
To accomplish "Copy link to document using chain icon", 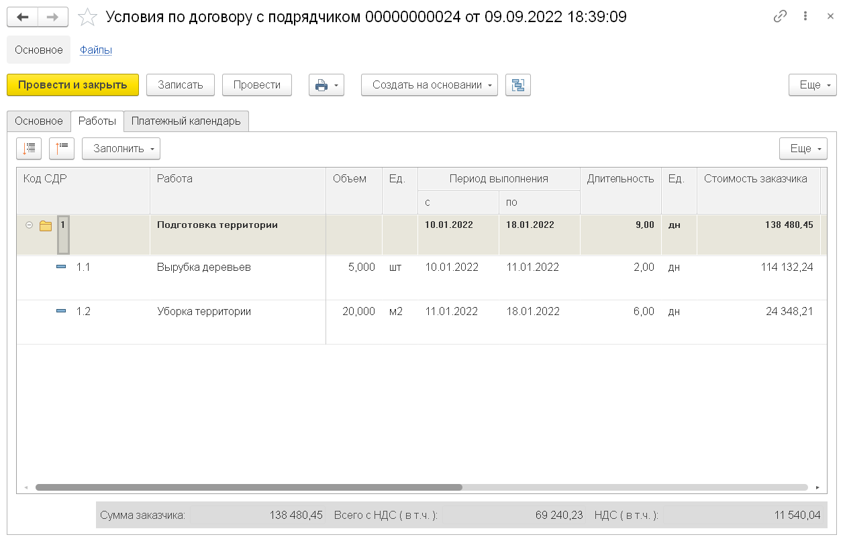I will point(780,17).
